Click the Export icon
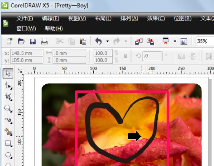214x166 pixels. tap(150, 41)
